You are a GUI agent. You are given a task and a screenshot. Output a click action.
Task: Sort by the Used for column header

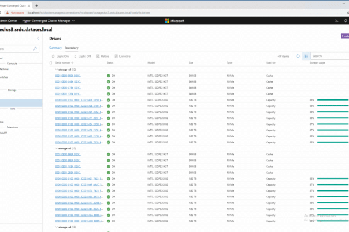tap(271, 63)
